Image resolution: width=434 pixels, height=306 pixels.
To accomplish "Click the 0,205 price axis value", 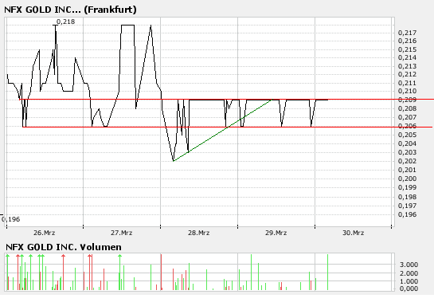I will [407, 135].
